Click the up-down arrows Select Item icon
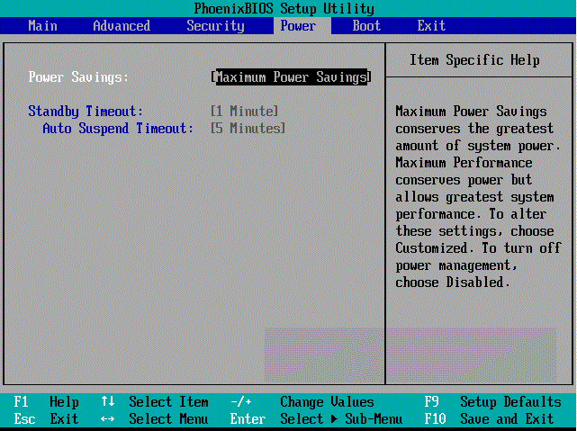Screen dimensions: 577x431 click(108, 401)
